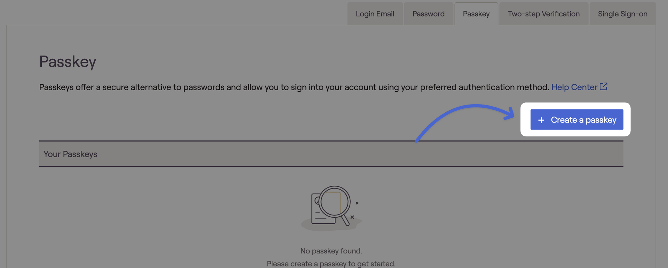Open the Password tab
This screenshot has height=268, width=668.
click(x=428, y=14)
